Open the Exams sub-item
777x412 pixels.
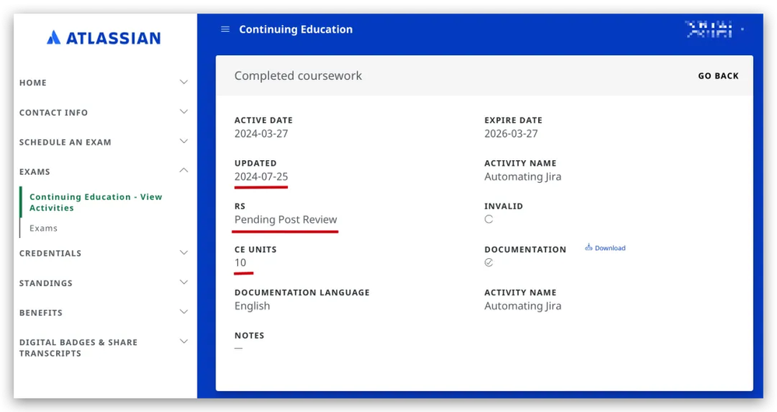point(43,229)
